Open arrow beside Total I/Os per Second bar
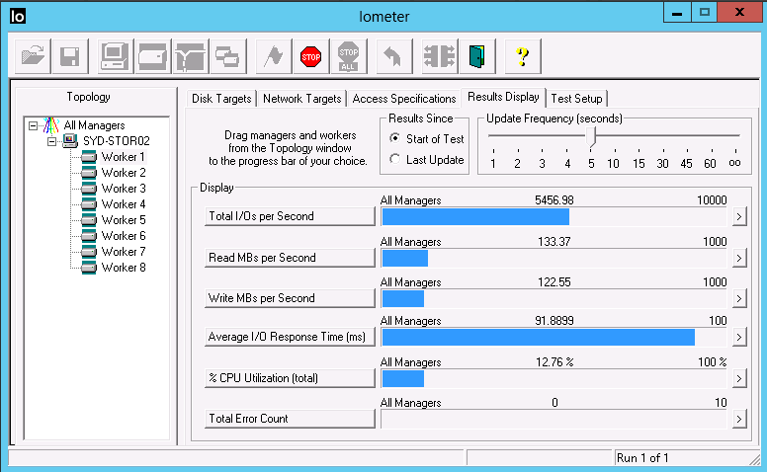The image size is (767, 472). tap(739, 216)
